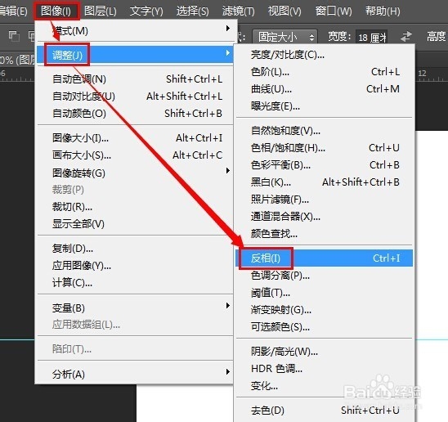Open the 图层(L) menu
Screen dimensions: 448x422
click(x=101, y=11)
